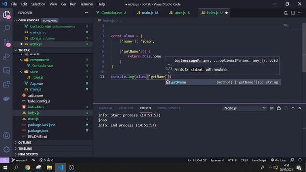Click the feedback icon in status bar
Viewport: 306px width, 172px height.
click(292, 161)
